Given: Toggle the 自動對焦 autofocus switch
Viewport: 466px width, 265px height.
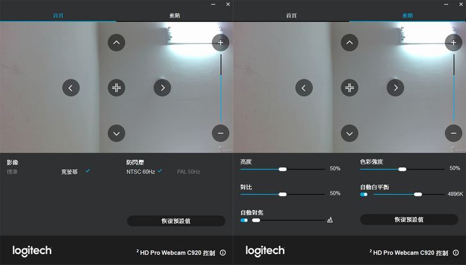Looking at the screenshot, I should (245, 220).
